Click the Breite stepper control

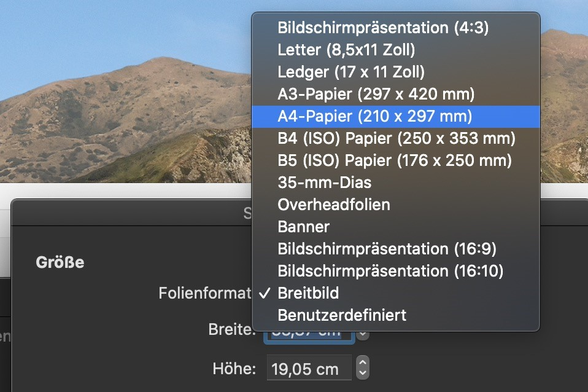[363, 335]
